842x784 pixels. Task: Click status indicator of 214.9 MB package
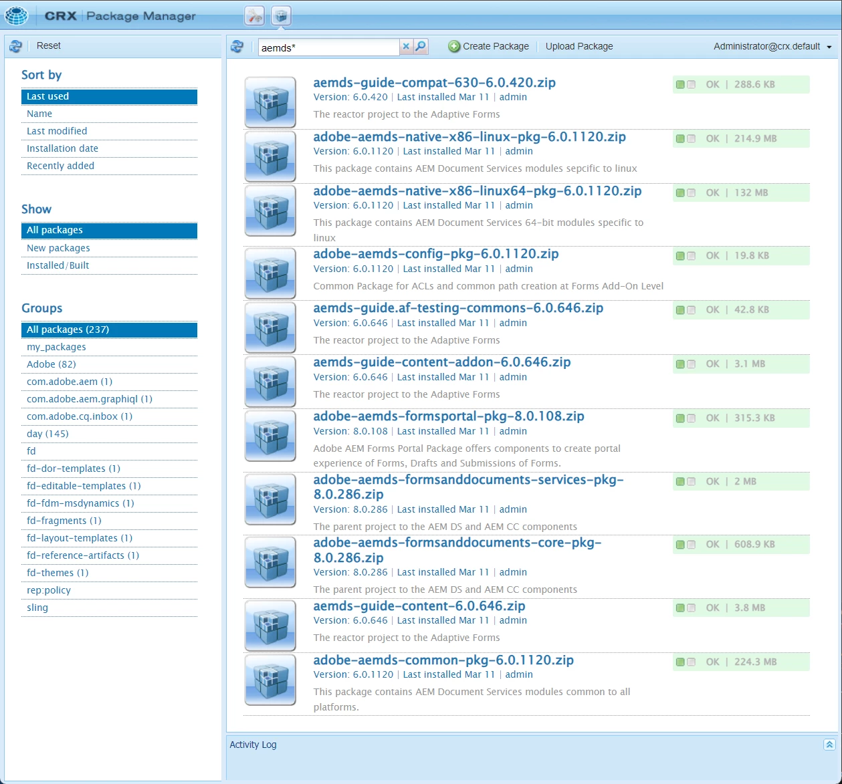[x=686, y=139]
